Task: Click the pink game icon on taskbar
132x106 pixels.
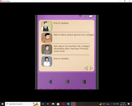Action: click(x=73, y=104)
